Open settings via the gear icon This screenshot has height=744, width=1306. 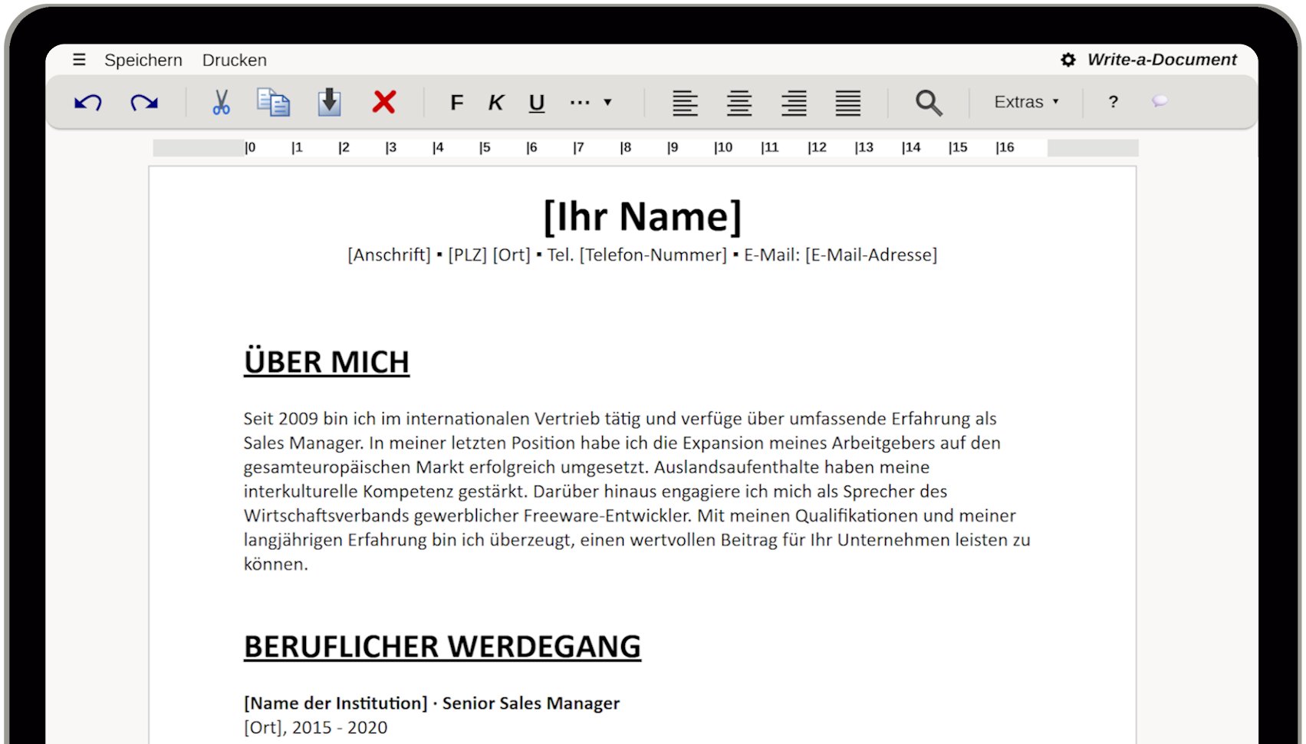[1067, 60]
